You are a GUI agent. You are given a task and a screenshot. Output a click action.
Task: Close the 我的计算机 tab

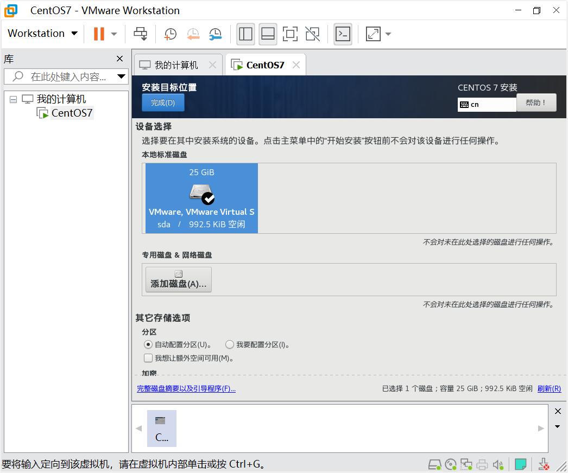click(x=213, y=65)
